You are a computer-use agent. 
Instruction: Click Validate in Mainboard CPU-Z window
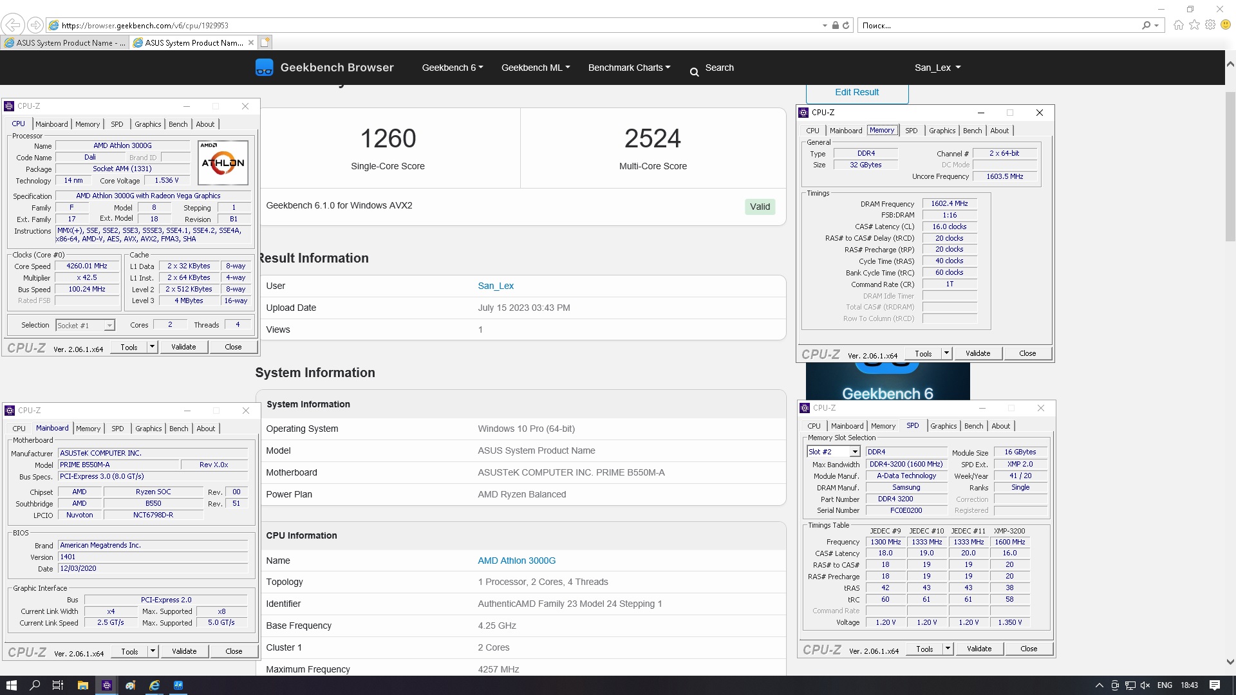(184, 651)
